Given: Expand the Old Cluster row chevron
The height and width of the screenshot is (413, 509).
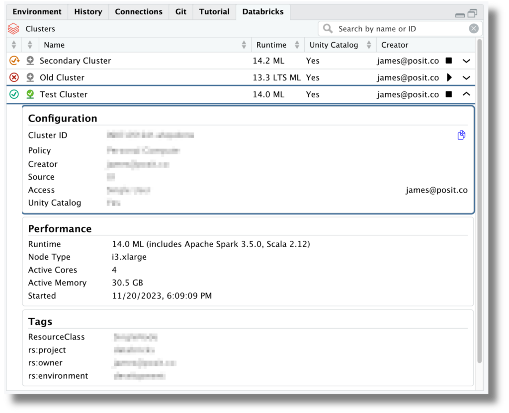Looking at the screenshot, I should click(x=466, y=77).
